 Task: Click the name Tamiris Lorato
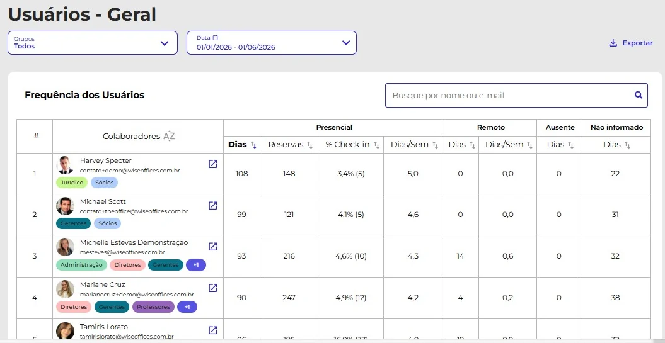104,327
